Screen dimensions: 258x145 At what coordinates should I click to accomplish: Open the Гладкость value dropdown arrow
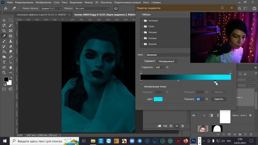point(163,67)
